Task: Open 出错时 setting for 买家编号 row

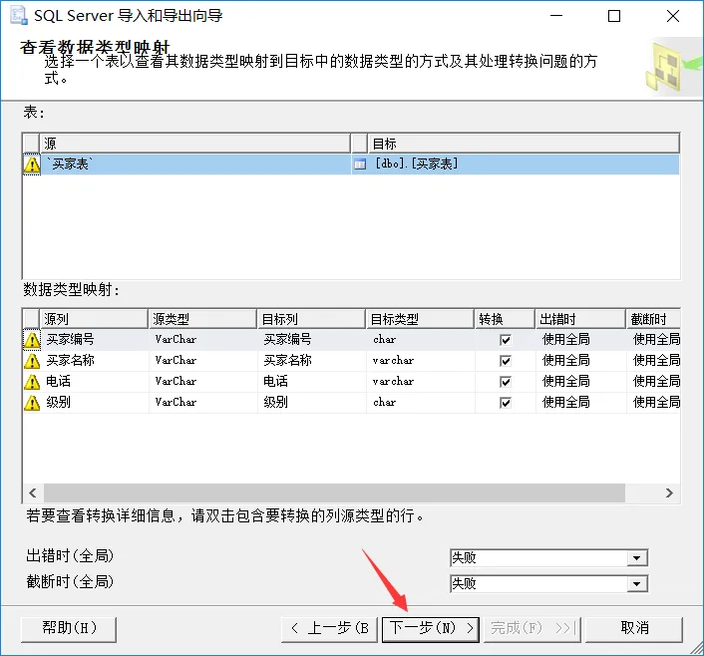Action: 580,339
